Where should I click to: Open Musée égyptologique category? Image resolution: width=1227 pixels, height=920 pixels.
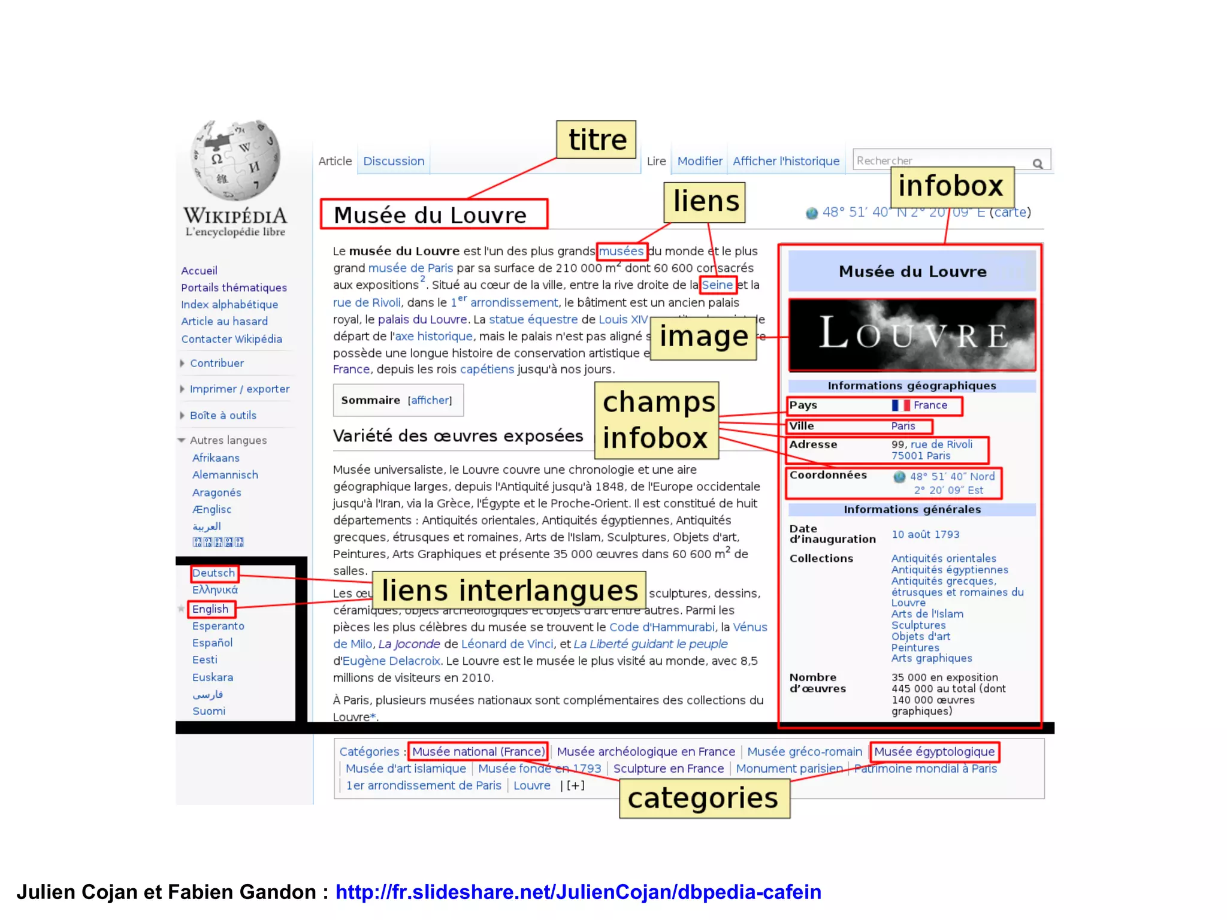tap(934, 751)
